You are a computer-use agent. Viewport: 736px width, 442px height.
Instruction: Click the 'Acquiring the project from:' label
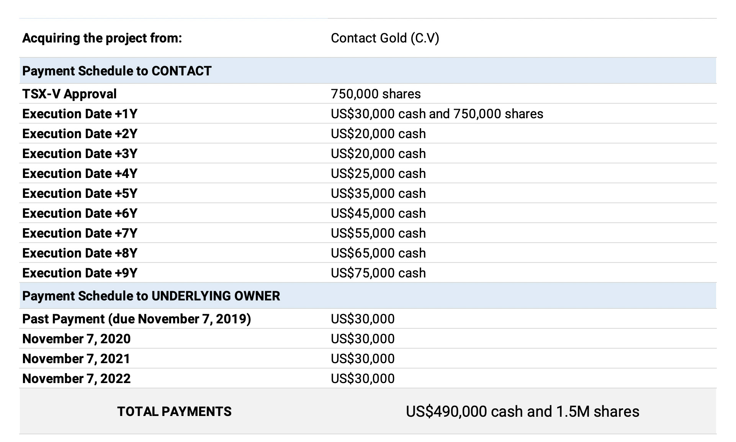(x=102, y=38)
